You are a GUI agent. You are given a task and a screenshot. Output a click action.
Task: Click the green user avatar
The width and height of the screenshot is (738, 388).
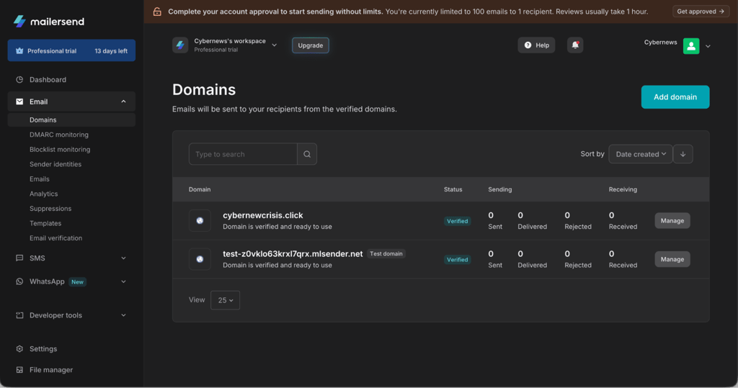(x=691, y=46)
